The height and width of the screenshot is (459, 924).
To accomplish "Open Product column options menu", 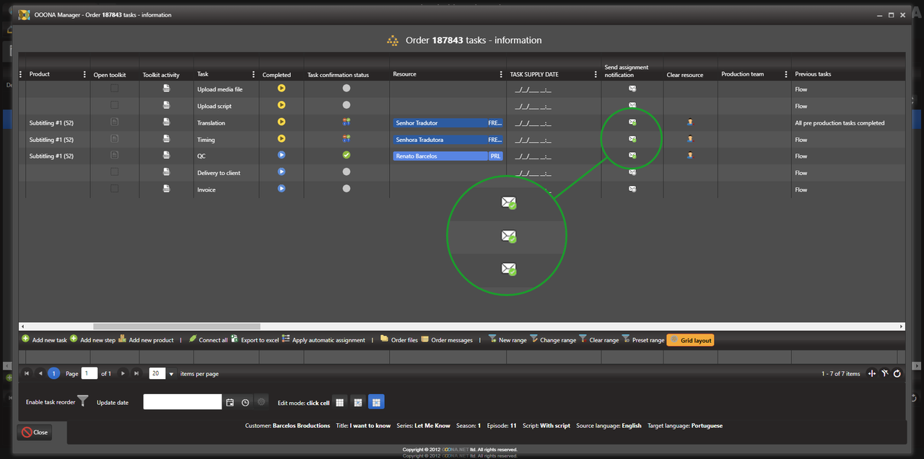I will [84, 74].
